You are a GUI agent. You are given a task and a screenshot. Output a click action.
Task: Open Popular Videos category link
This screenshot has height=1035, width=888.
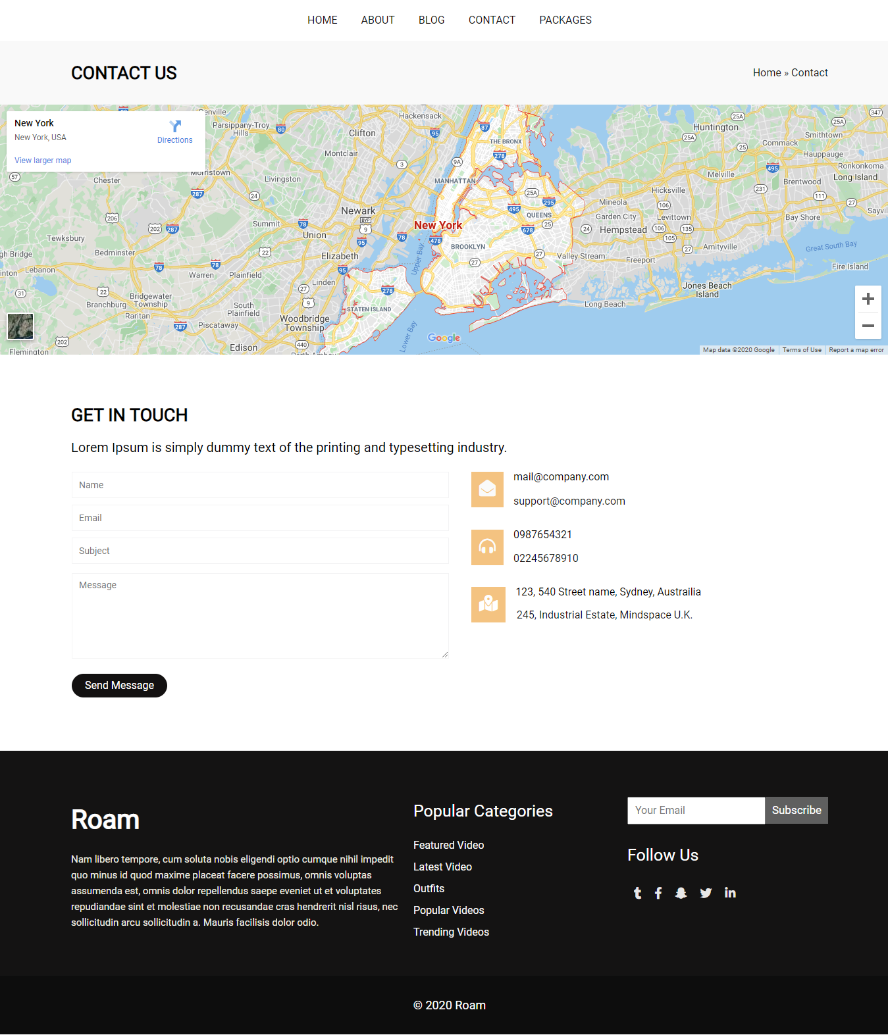[x=448, y=911]
